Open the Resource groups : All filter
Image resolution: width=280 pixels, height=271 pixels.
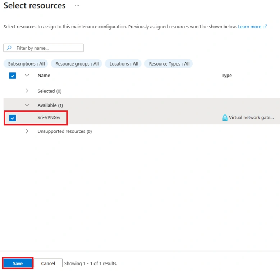click(x=77, y=64)
